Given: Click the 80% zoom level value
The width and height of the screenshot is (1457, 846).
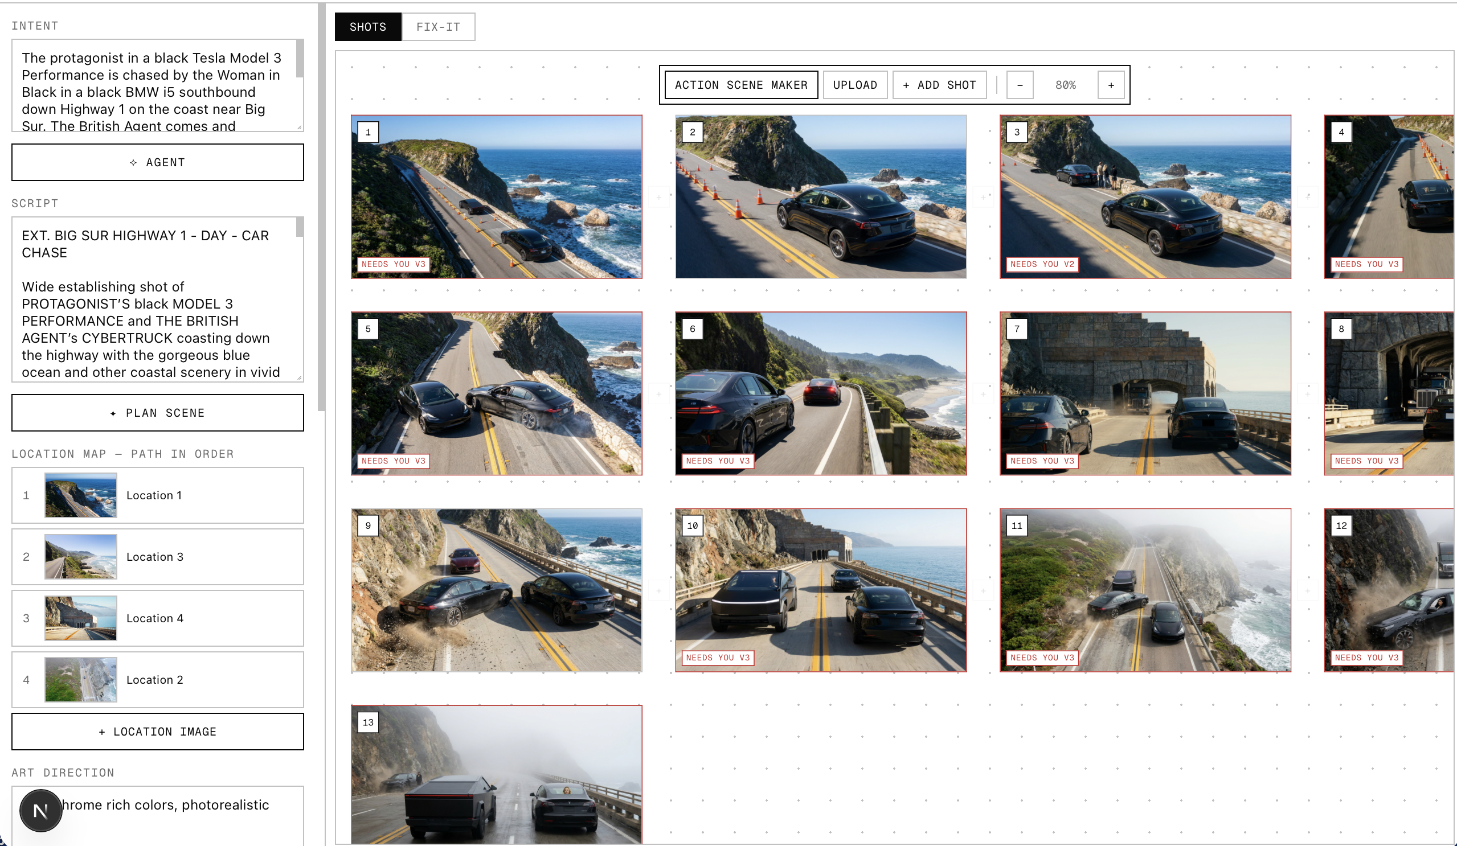Looking at the screenshot, I should click(1065, 85).
